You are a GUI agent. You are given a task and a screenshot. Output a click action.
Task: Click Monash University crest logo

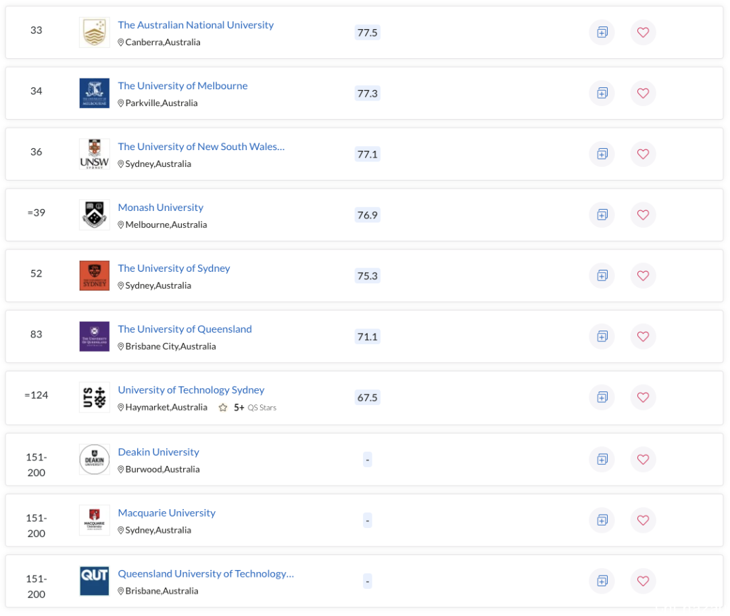tap(95, 214)
